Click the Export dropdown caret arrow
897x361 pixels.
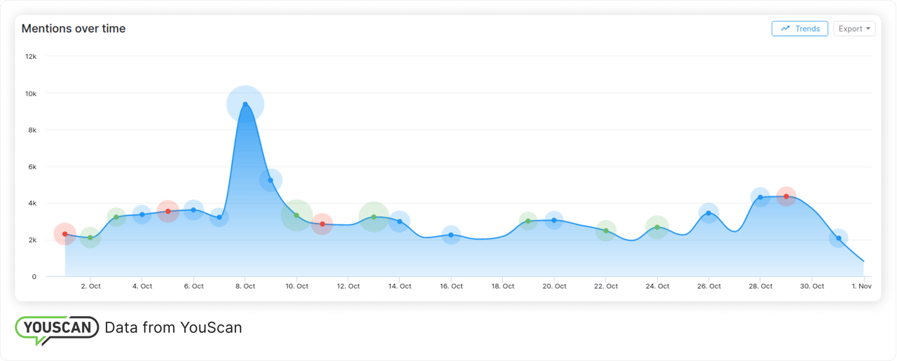(868, 29)
